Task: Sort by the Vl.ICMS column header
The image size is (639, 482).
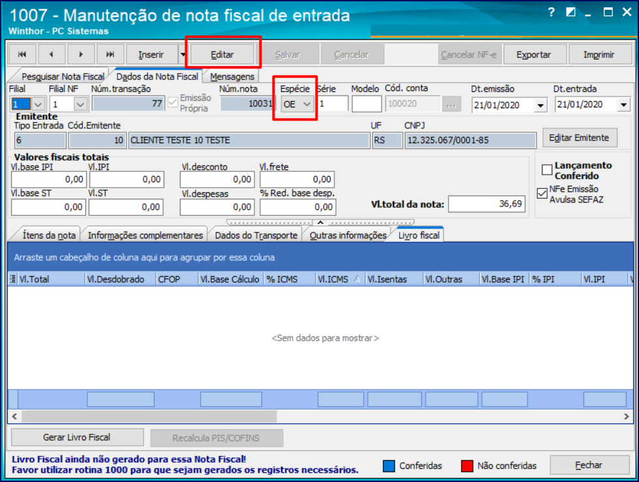Action: (x=340, y=279)
